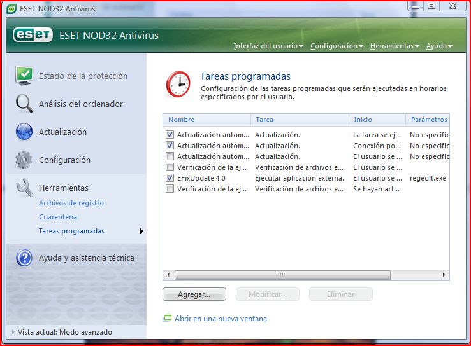Select Tareas programadas submenu item
This screenshot has height=346, width=471.
tap(71, 231)
